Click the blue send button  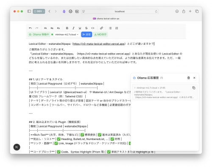[x=86, y=35]
